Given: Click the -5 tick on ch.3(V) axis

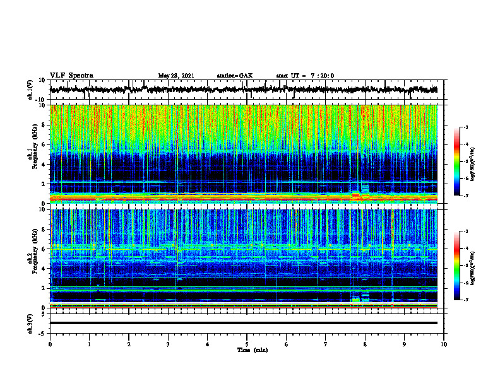Looking at the screenshot, I should [42, 334].
